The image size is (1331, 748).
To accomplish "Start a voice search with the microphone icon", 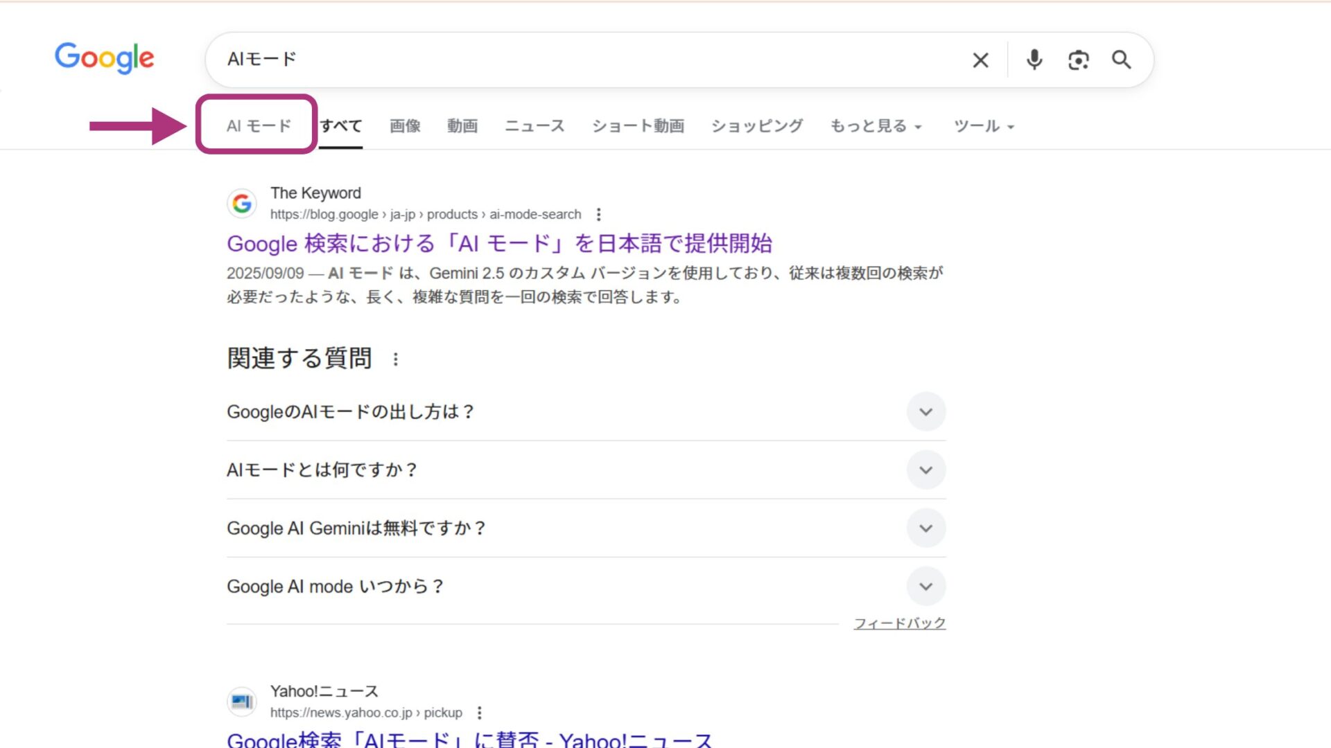I will click(1034, 60).
